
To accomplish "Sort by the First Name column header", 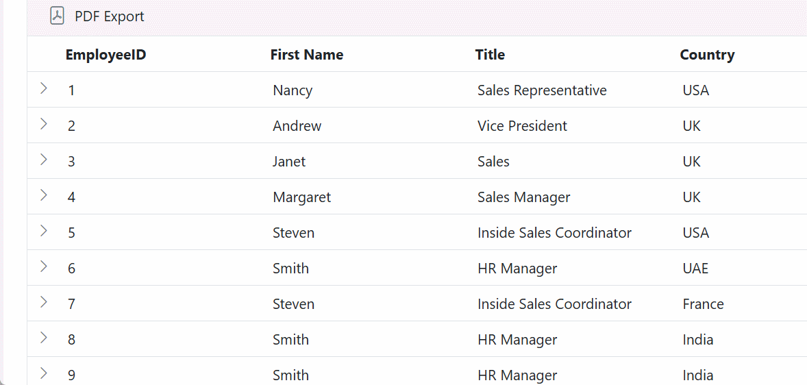I will click(307, 55).
